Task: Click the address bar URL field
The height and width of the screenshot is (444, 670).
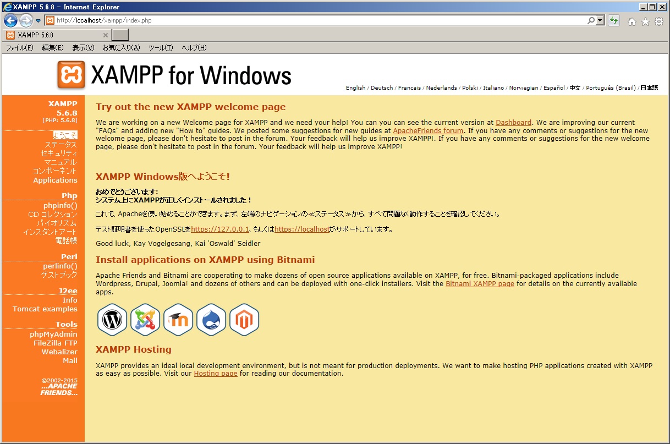Action: click(319, 21)
